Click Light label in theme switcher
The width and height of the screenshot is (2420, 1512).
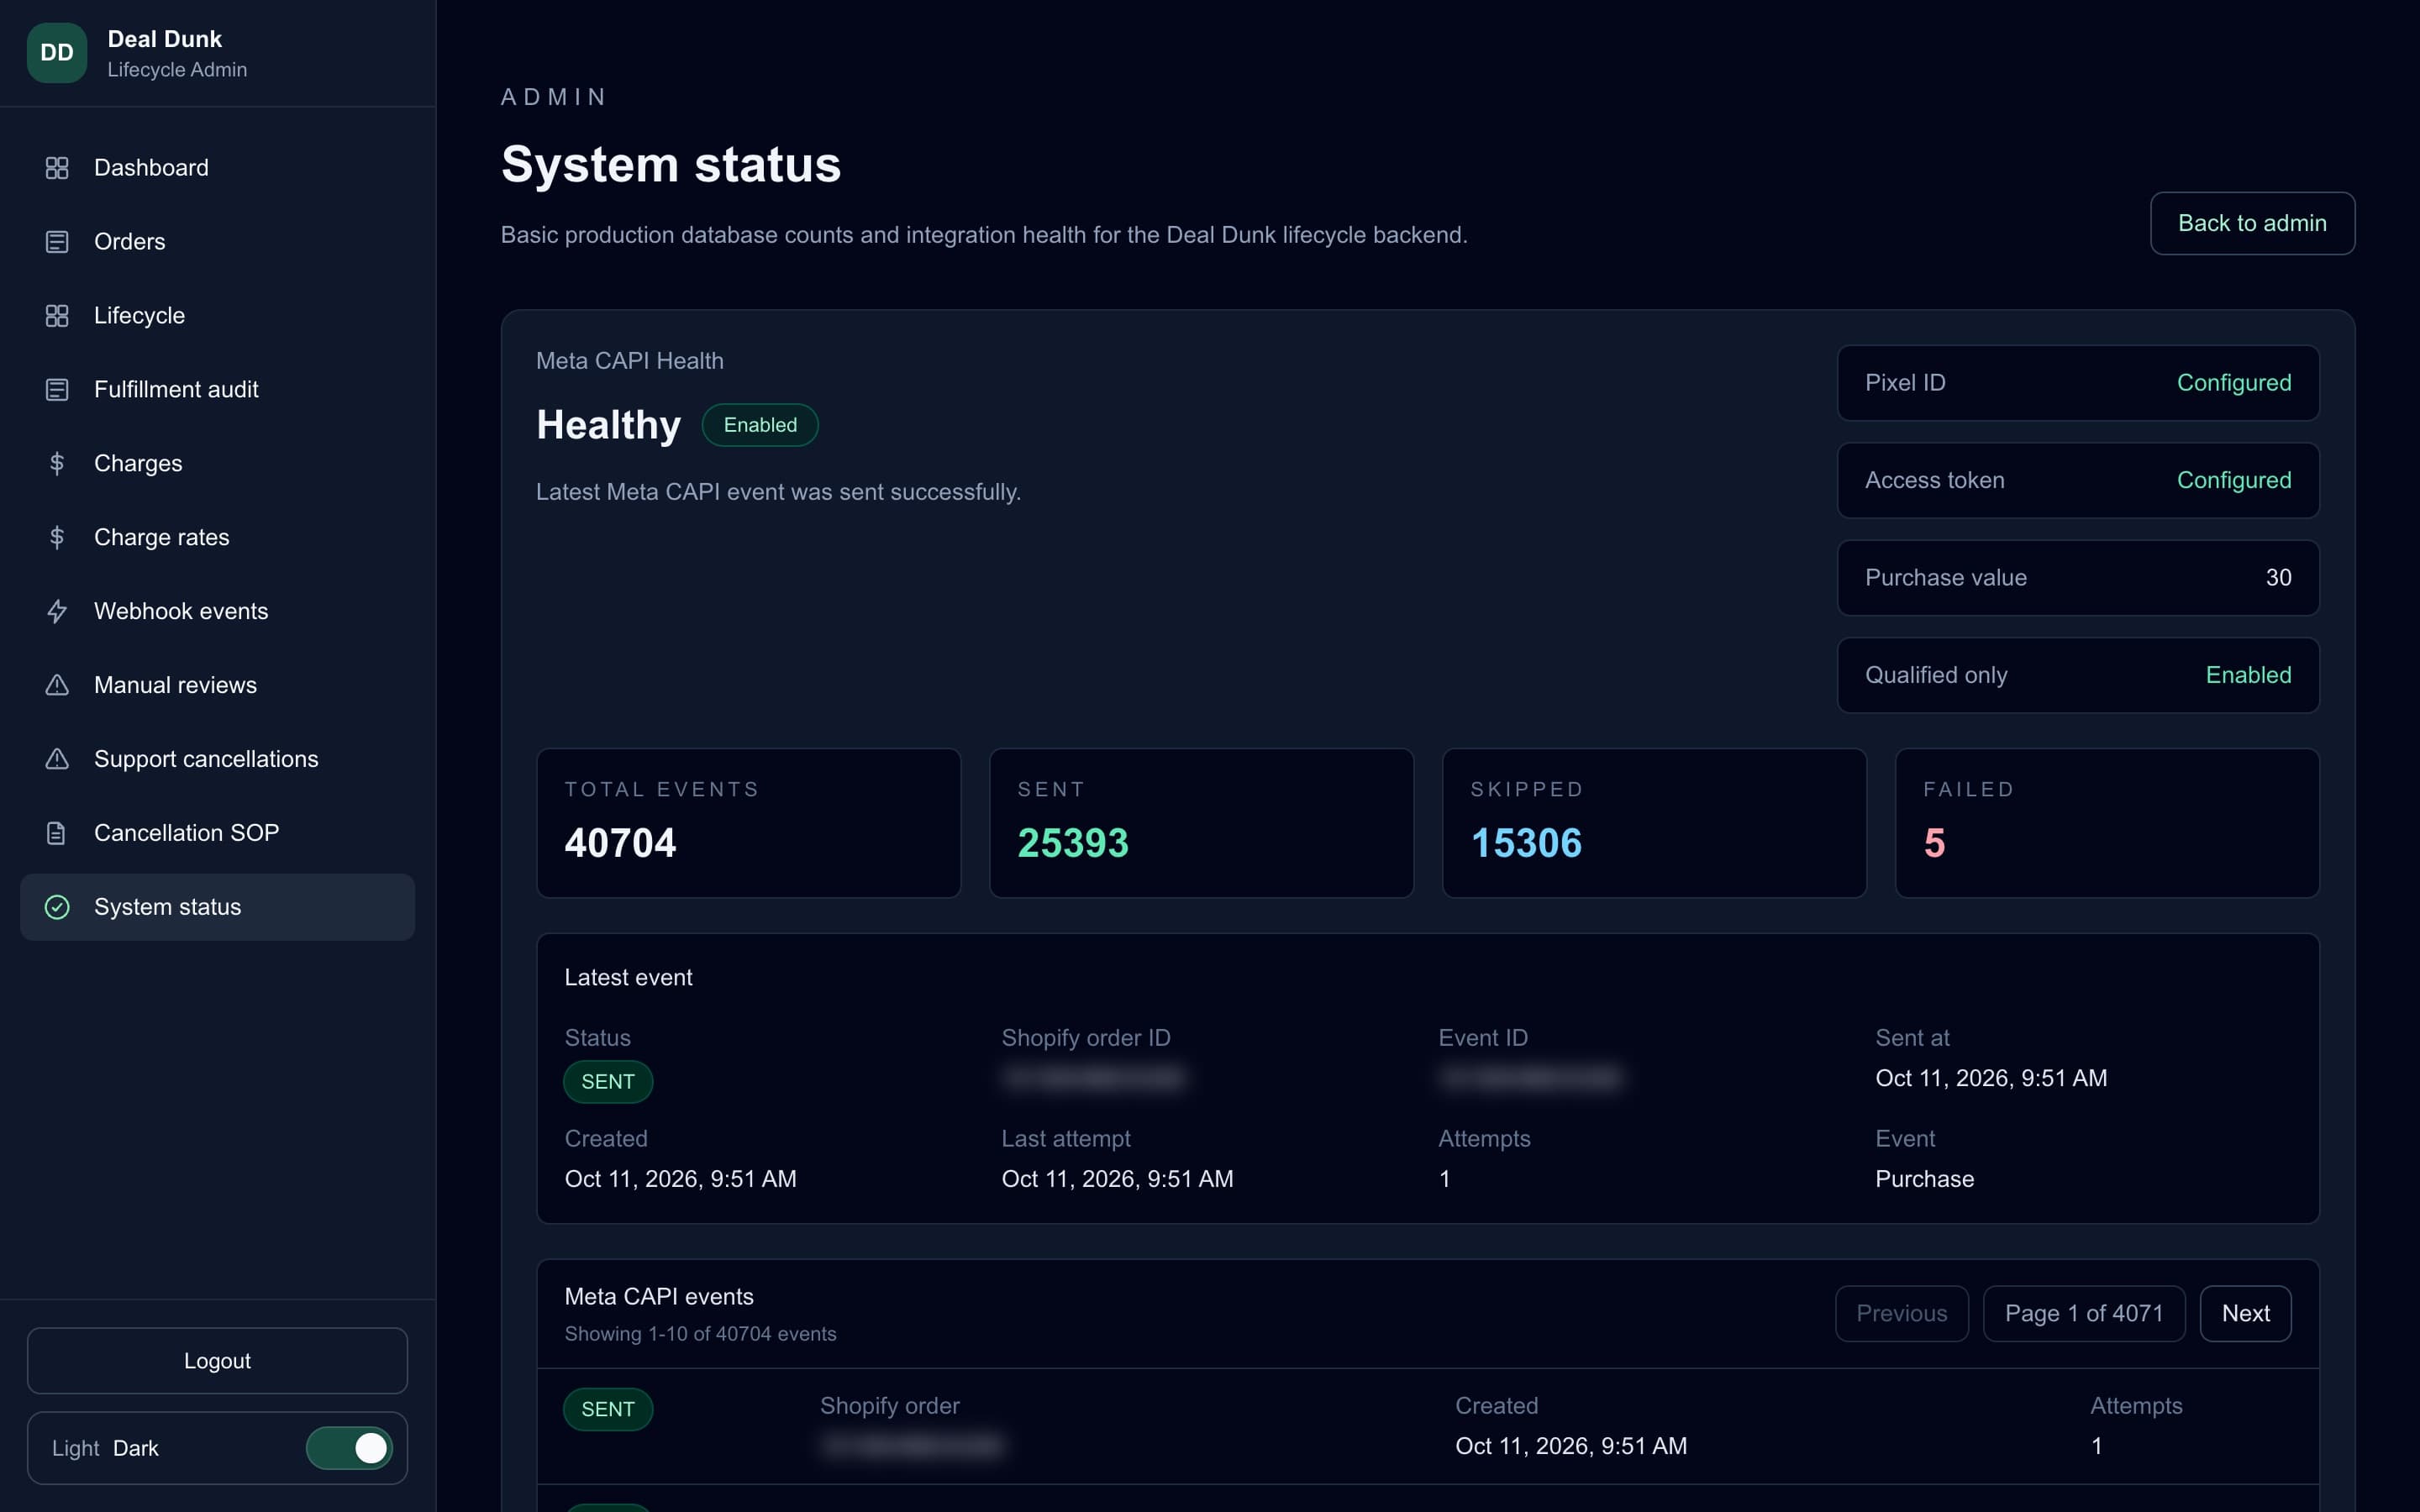(x=75, y=1448)
